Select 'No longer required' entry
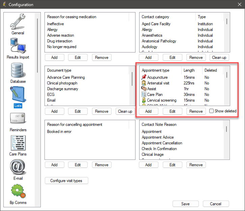Image resolution: width=245 pixels, height=211 pixels. (x=62, y=47)
